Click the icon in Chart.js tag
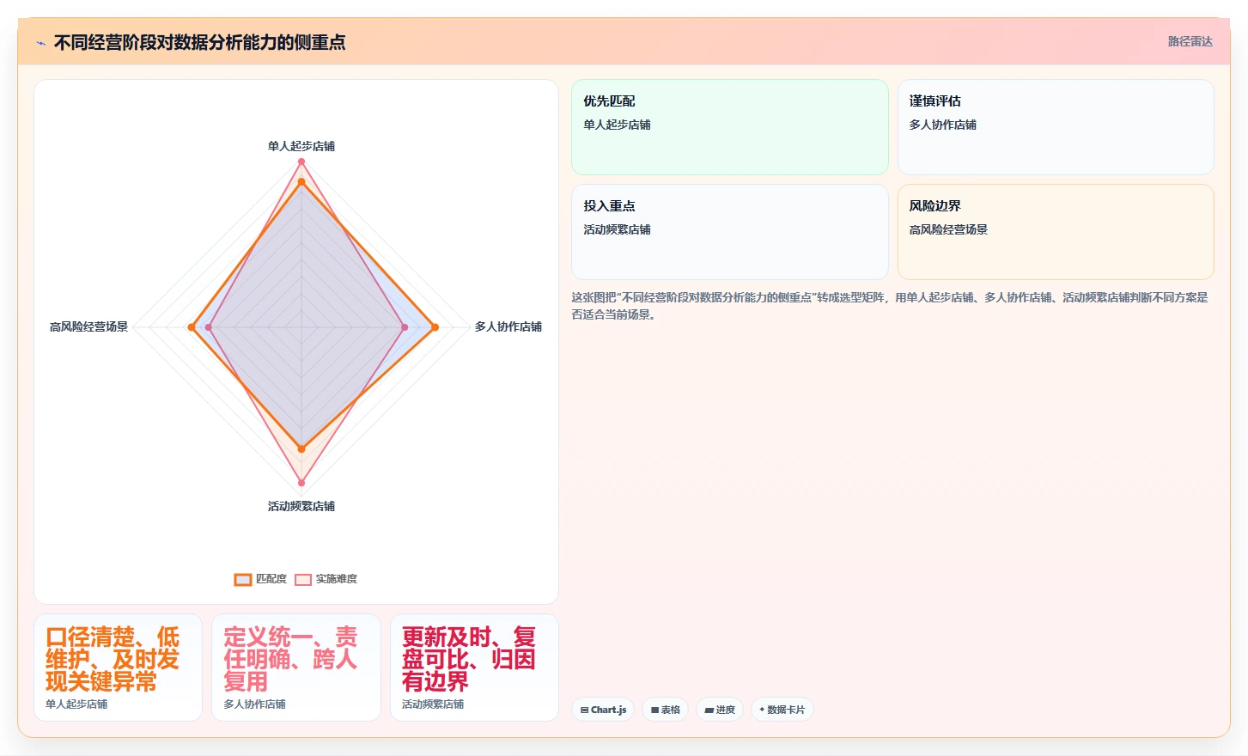Viewport: 1248px width, 756px height. (584, 710)
